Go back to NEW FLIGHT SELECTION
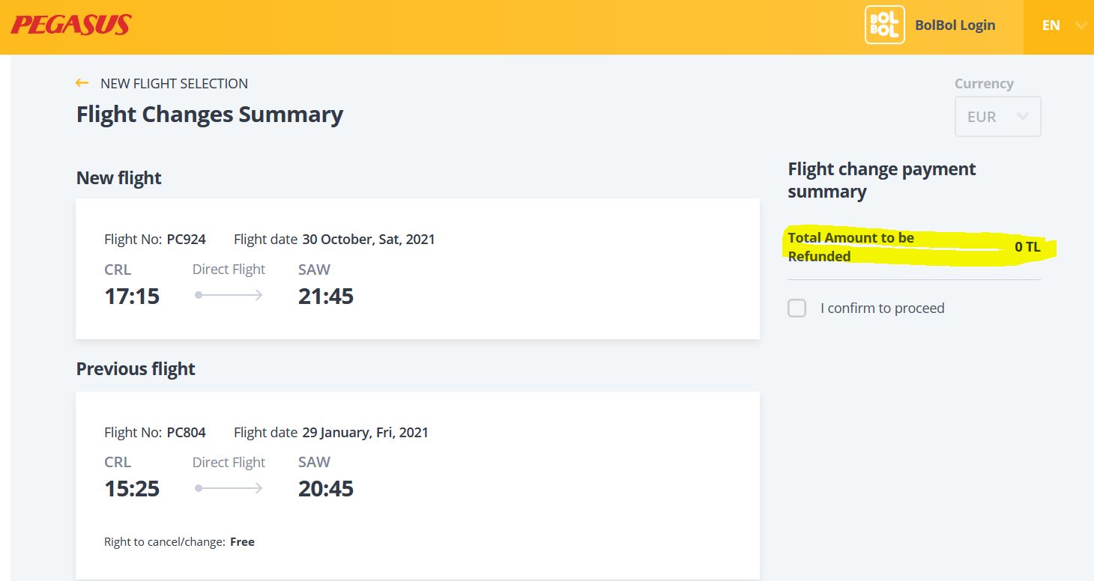 click(174, 83)
